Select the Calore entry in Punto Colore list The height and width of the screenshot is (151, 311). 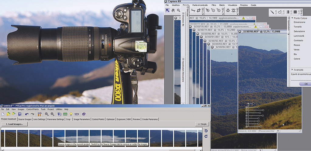(x=297, y=59)
